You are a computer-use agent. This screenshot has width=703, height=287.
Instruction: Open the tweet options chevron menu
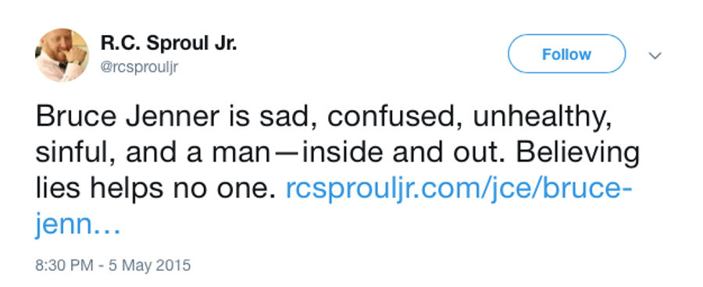point(655,55)
